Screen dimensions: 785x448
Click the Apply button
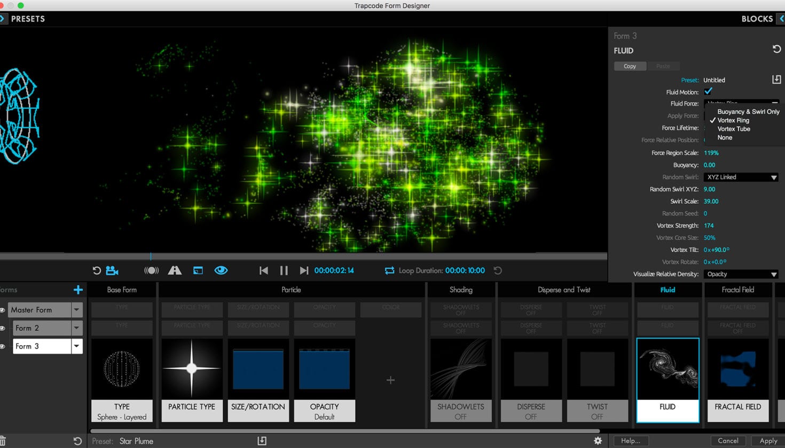[768, 441]
